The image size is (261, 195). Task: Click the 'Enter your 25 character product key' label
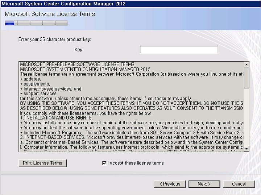55,40
